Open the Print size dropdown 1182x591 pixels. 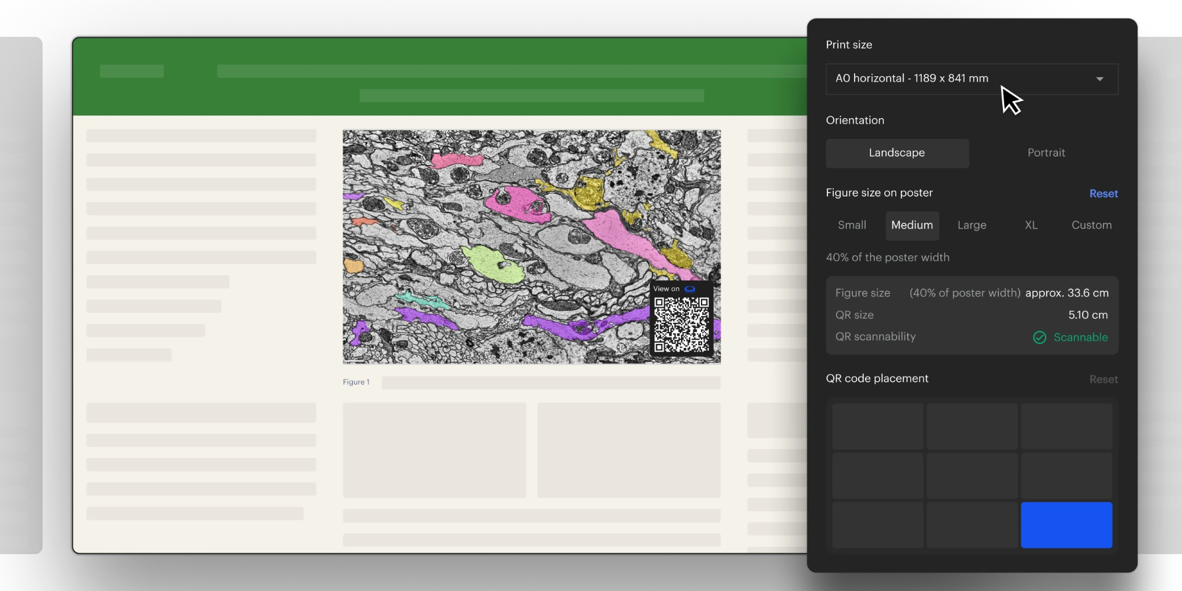[x=972, y=79]
